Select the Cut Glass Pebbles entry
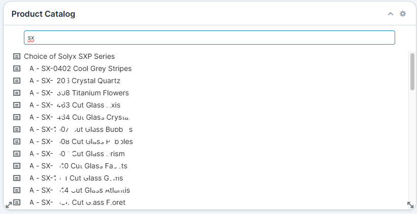The height and width of the screenshot is (214, 417). (81, 141)
